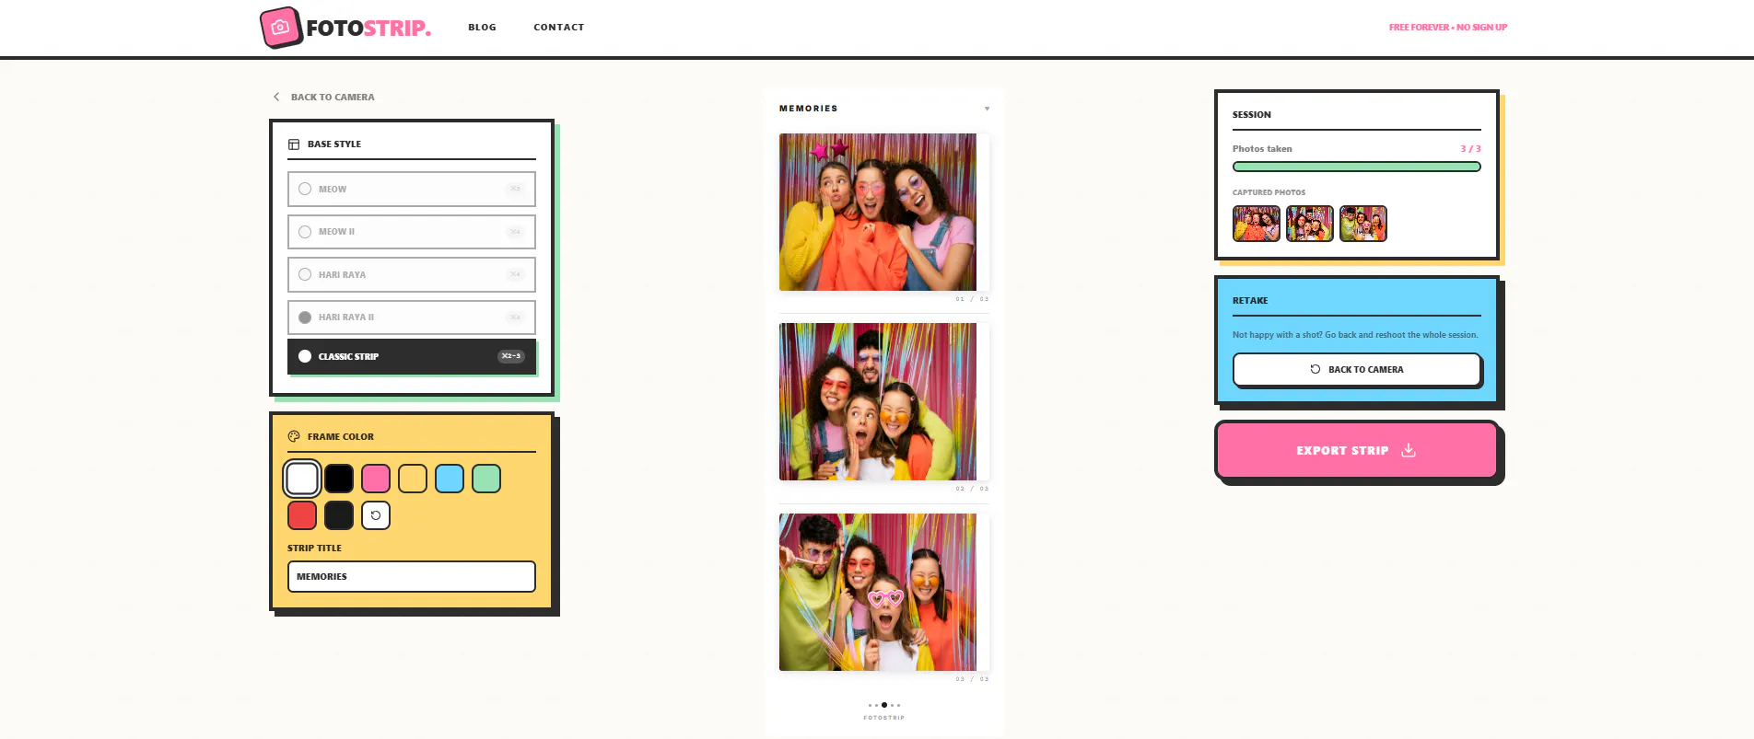Choose the pink frame color swatch
This screenshot has width=1754, height=739.
tap(376, 479)
